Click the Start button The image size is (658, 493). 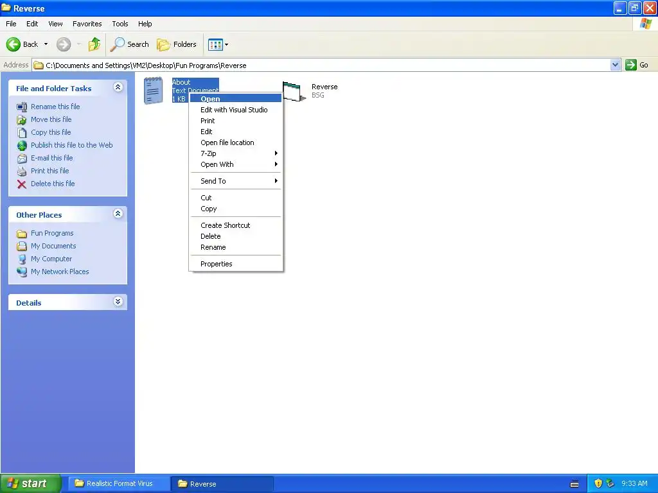pyautogui.click(x=30, y=483)
